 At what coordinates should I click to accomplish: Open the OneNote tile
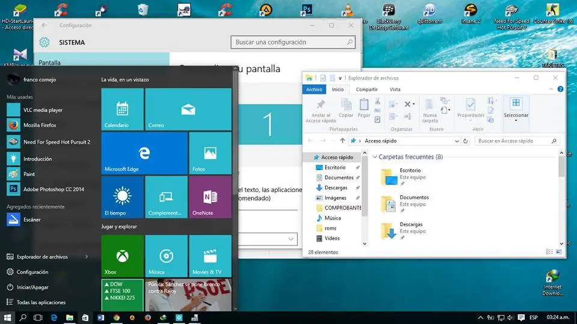click(x=210, y=197)
